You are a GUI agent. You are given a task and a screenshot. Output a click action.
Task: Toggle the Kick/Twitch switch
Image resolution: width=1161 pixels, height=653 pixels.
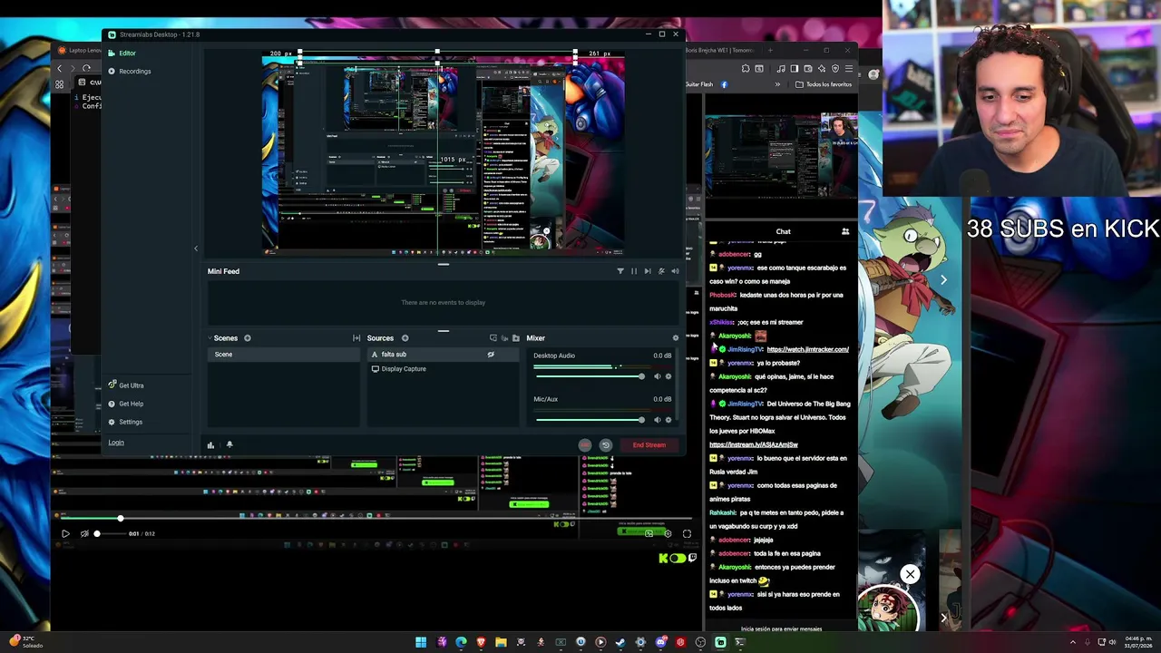tap(677, 559)
